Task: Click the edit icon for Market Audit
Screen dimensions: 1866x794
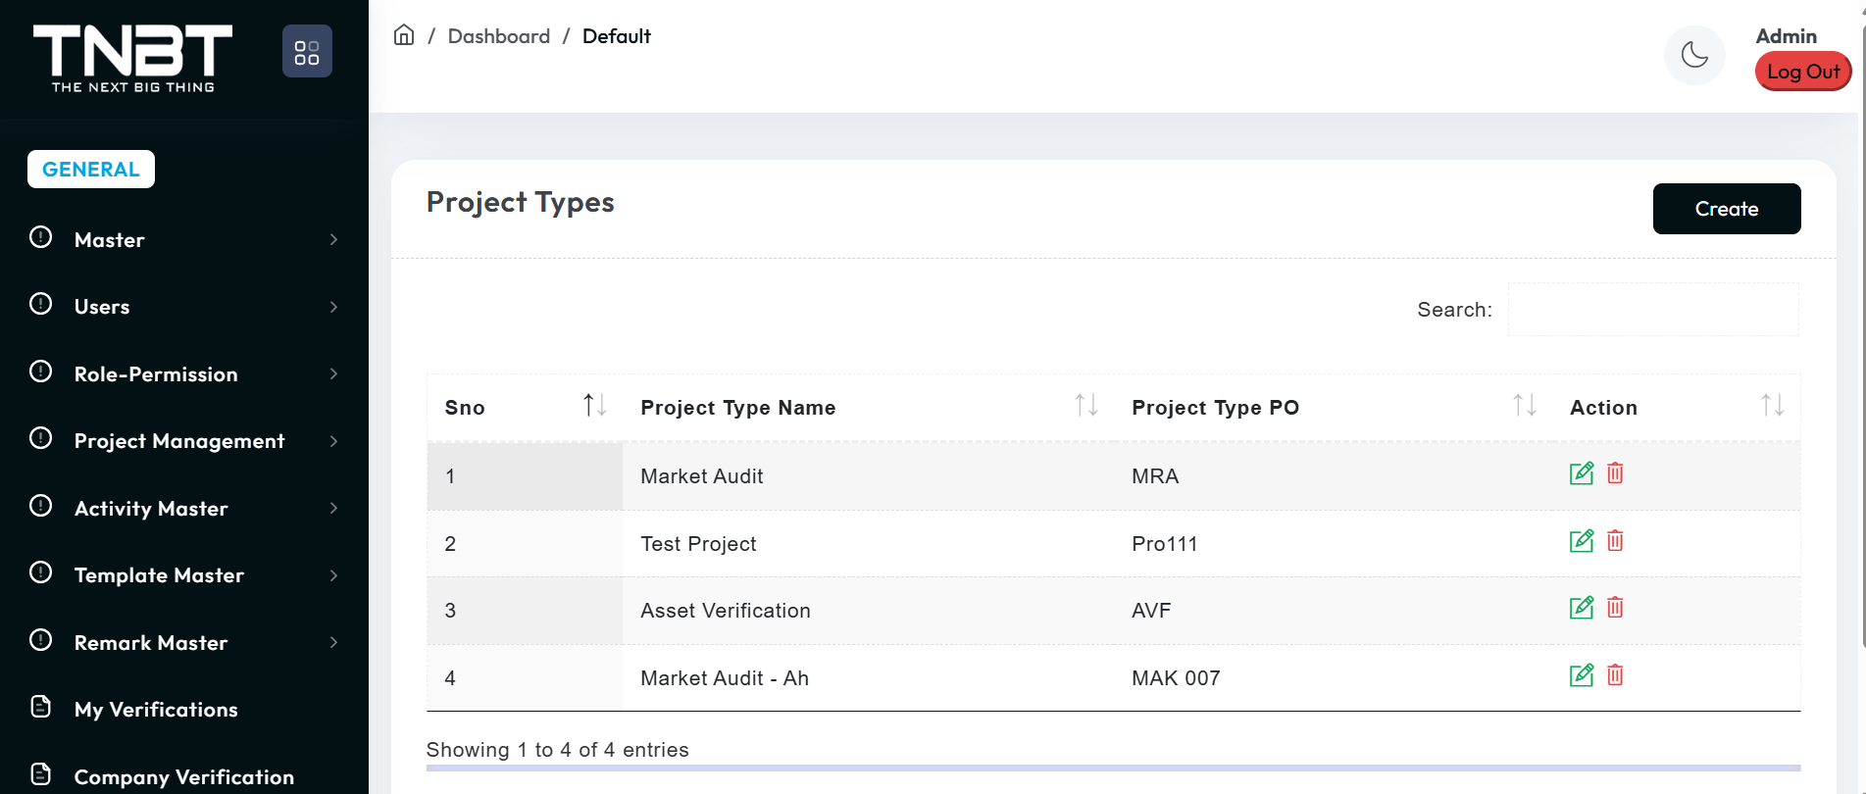Action: (1581, 474)
